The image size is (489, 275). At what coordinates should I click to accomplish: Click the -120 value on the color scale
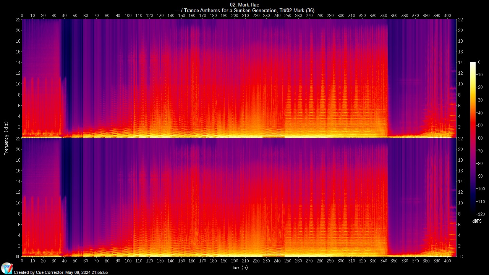coord(479,214)
